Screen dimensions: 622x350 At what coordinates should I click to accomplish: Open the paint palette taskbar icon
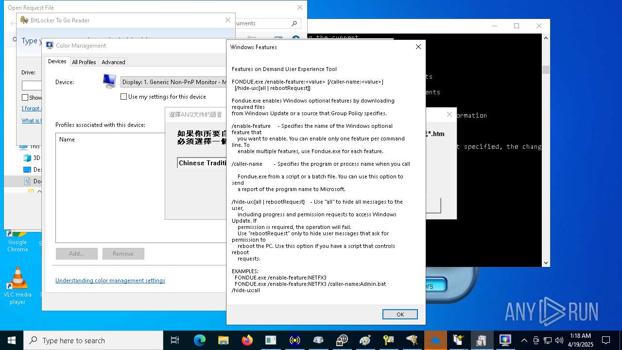click(x=365, y=340)
